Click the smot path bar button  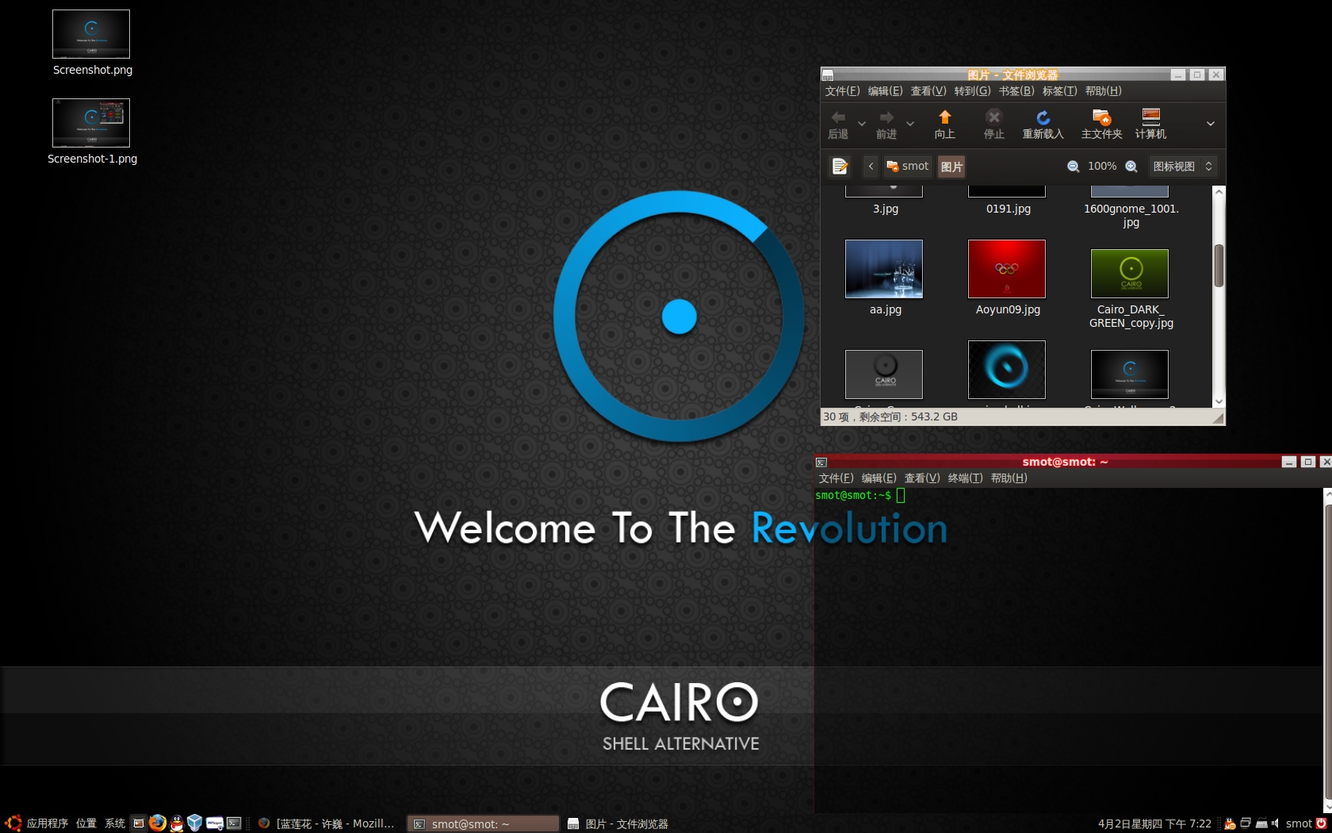[907, 167]
